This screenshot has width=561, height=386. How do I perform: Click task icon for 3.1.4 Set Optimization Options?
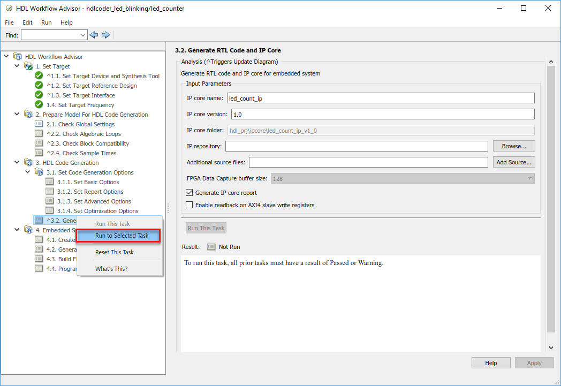pyautogui.click(x=50, y=211)
